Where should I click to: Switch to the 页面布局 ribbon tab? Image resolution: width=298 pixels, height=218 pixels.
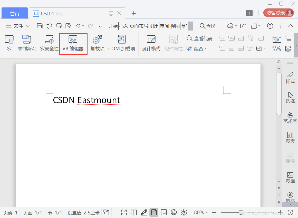point(139,26)
